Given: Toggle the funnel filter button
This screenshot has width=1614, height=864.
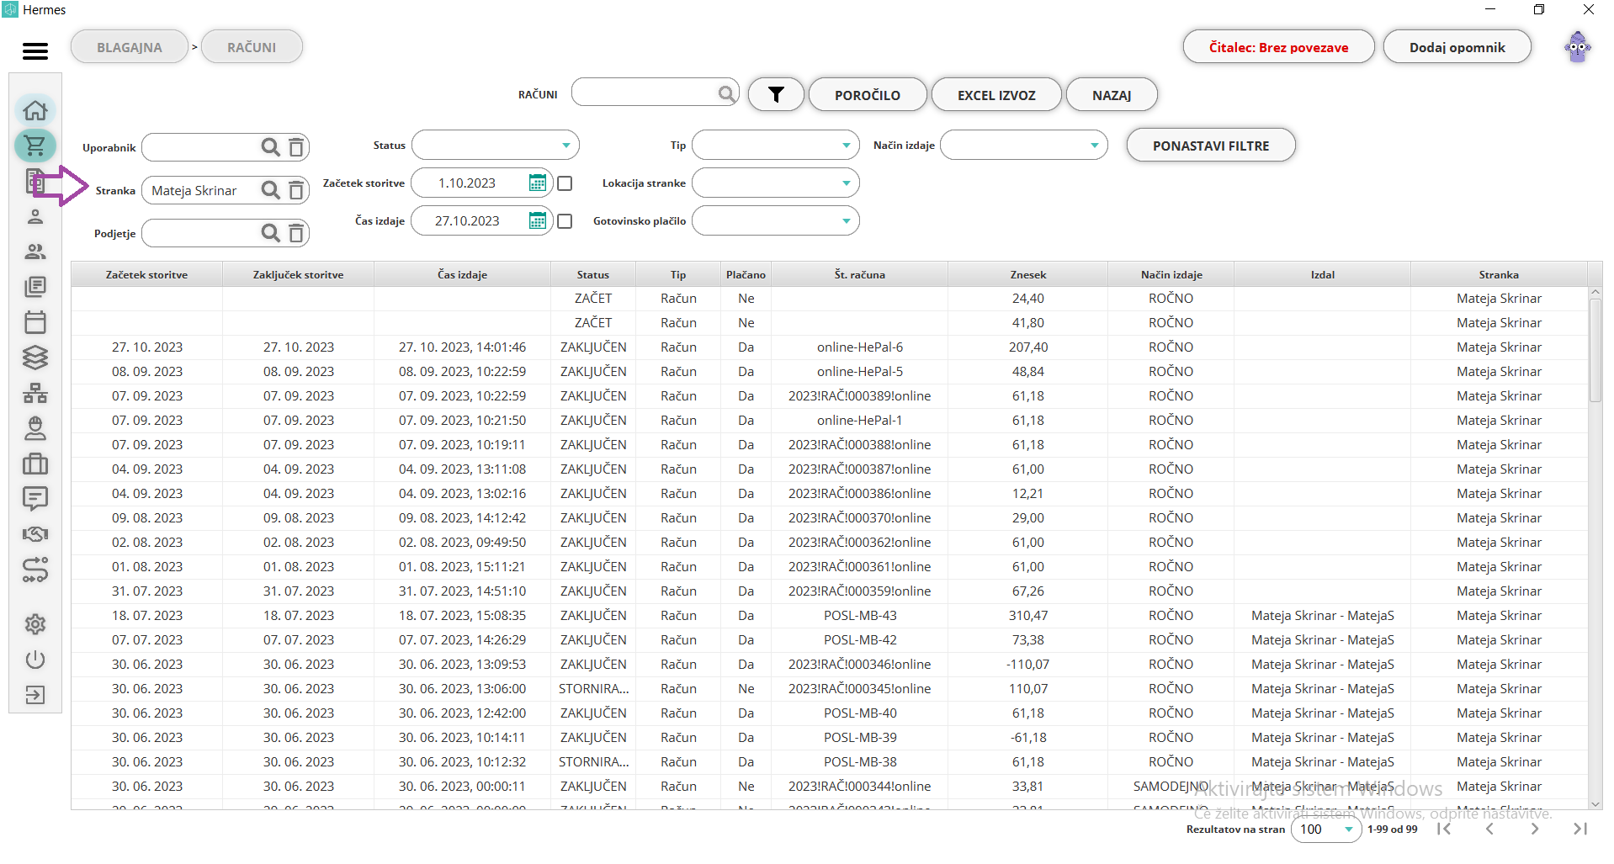Looking at the screenshot, I should 776,94.
